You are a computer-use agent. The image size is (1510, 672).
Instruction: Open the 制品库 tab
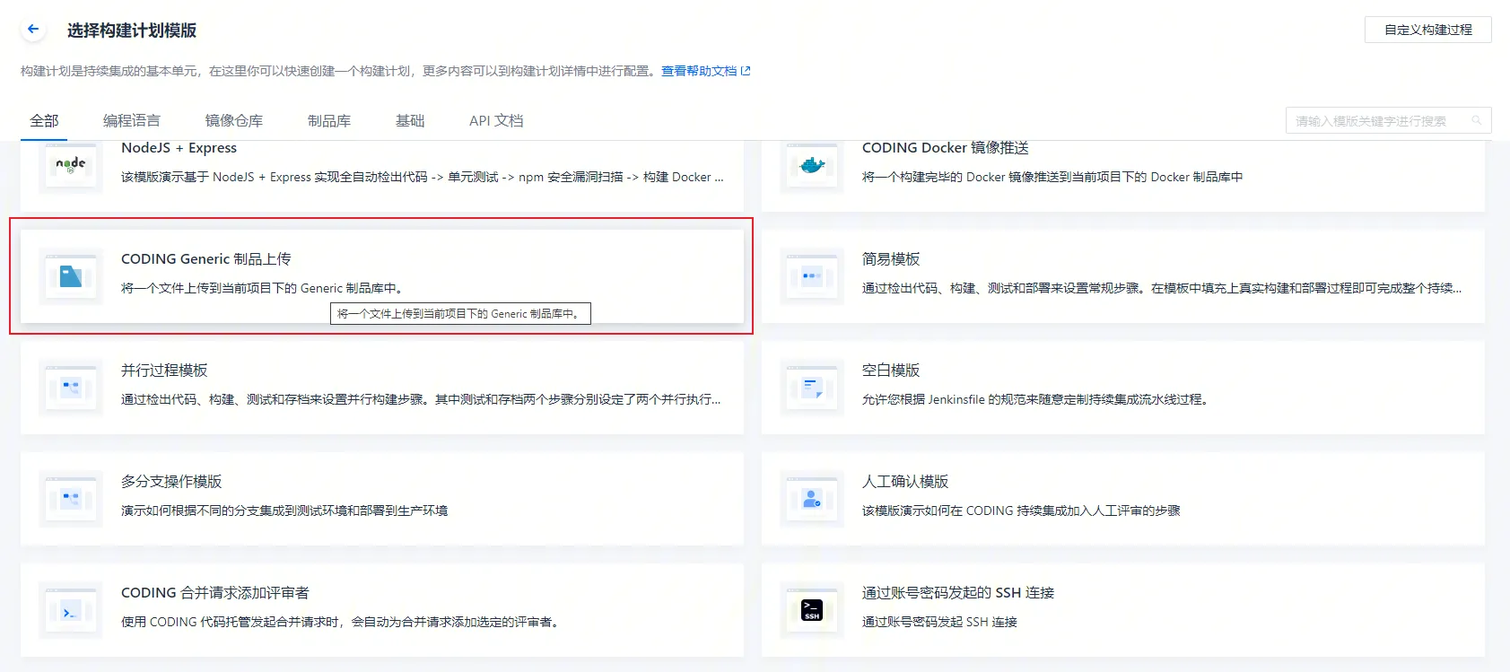(329, 121)
